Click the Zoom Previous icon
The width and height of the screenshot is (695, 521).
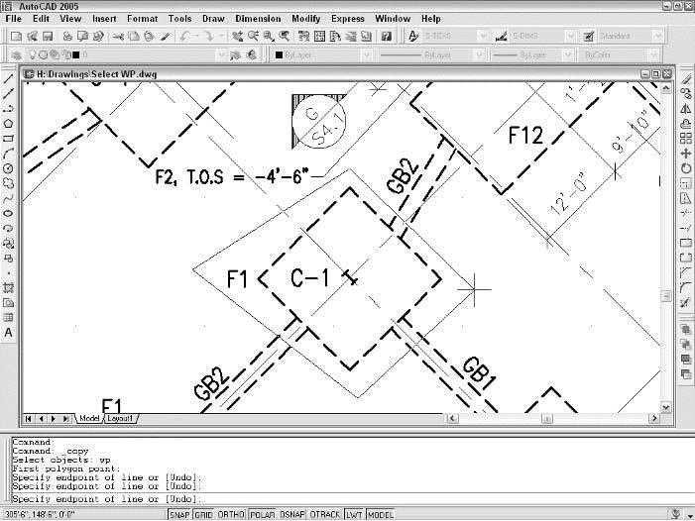coord(285,37)
